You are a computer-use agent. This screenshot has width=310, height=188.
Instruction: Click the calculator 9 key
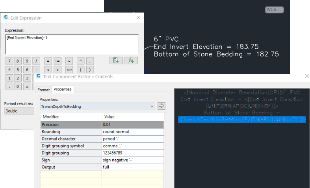[x=27, y=61]
